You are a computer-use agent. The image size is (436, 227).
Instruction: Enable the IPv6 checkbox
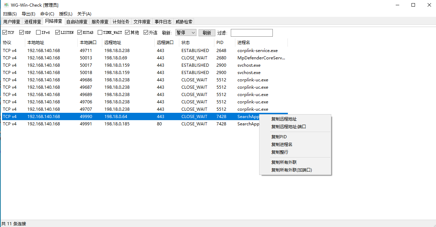39,32
